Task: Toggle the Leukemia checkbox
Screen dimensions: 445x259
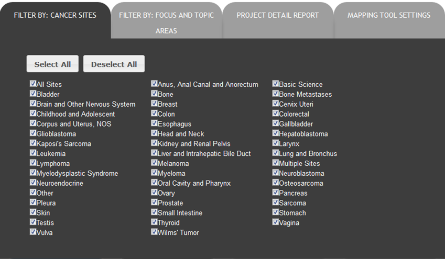Action: tap(33, 153)
